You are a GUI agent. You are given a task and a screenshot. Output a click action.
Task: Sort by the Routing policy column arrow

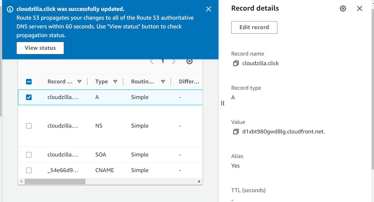pyautogui.click(x=163, y=82)
